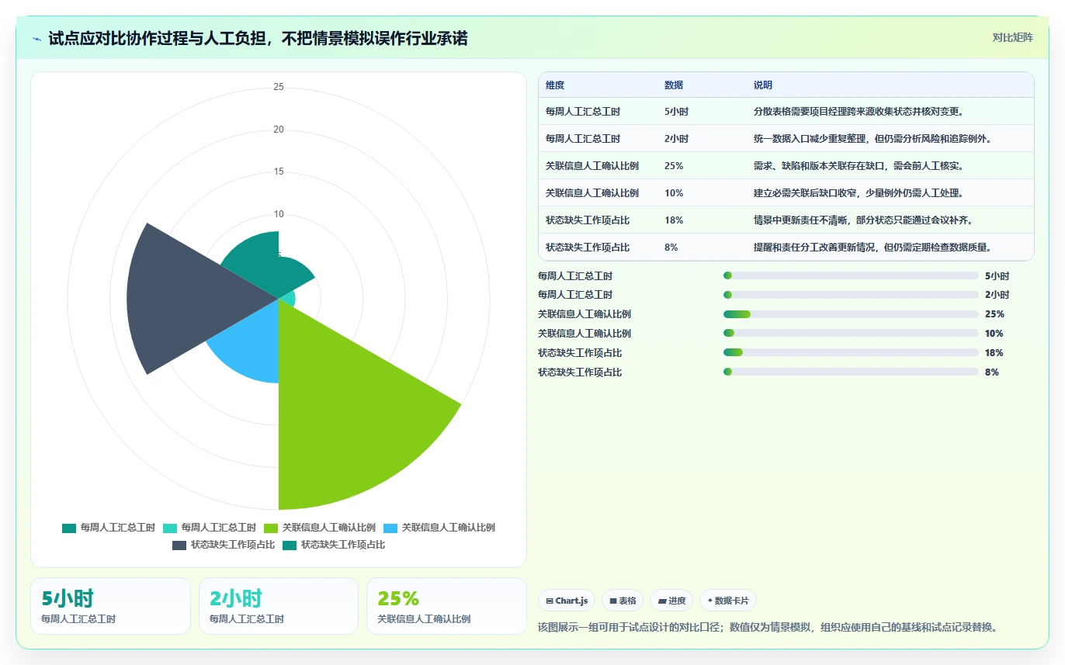The height and width of the screenshot is (665, 1065).
Task: Click the axis tick label 15
Action: click(279, 171)
